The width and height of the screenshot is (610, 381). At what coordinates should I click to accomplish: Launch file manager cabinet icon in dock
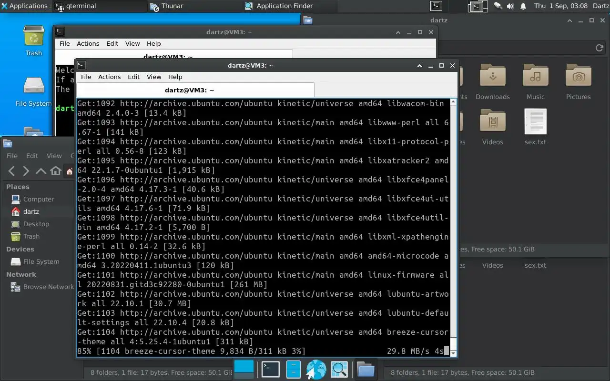[293, 369]
